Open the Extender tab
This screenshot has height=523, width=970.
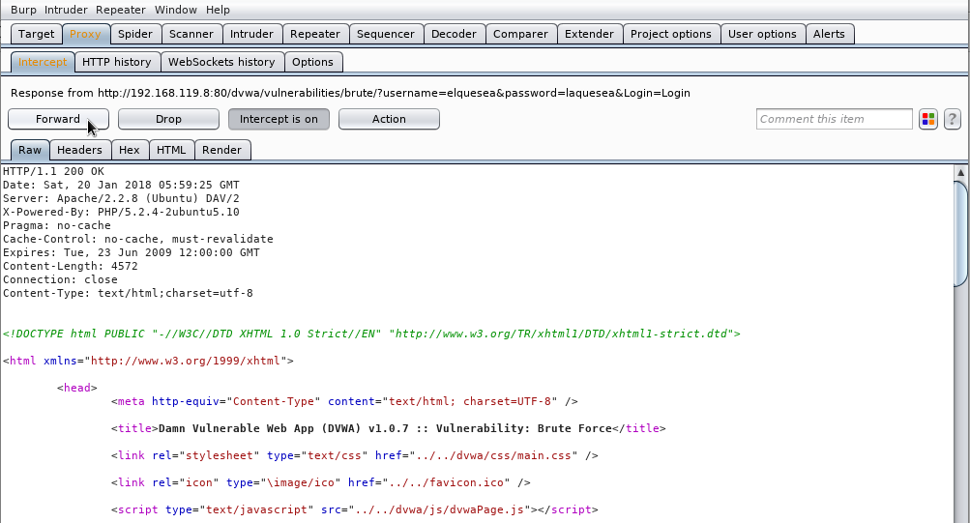click(590, 34)
